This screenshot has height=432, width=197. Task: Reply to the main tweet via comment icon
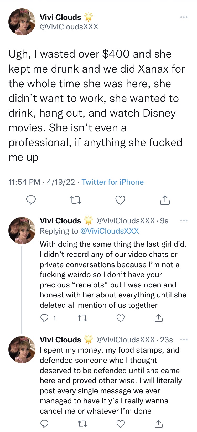pyautogui.click(x=31, y=200)
